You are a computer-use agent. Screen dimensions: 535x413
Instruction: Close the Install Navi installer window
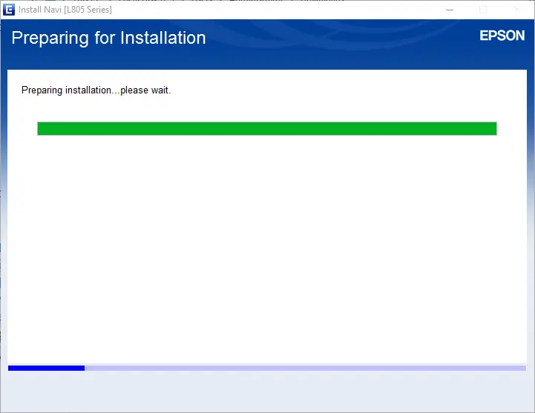517,10
